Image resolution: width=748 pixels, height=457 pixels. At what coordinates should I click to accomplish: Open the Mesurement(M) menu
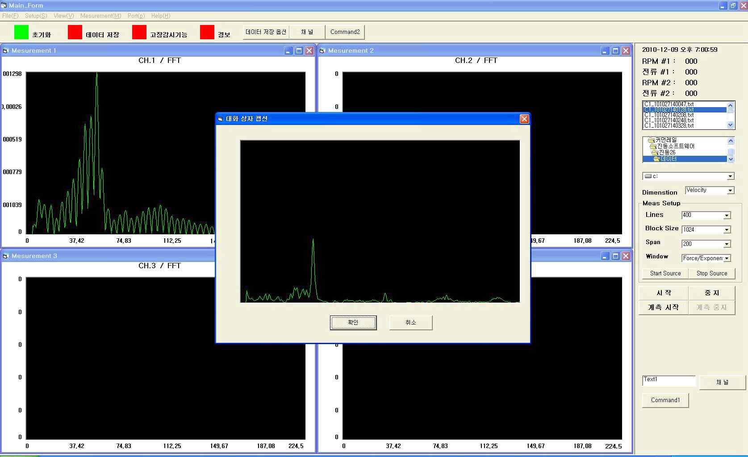101,16
